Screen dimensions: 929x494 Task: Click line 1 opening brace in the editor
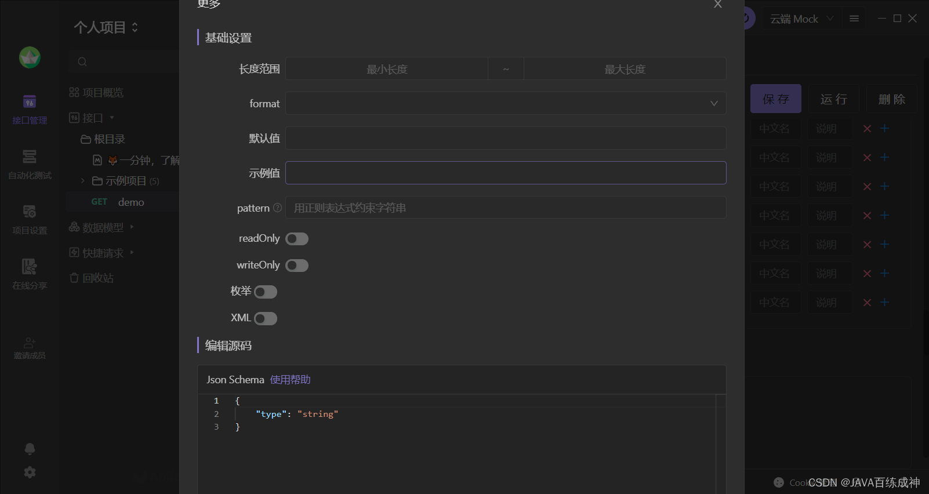(x=237, y=401)
